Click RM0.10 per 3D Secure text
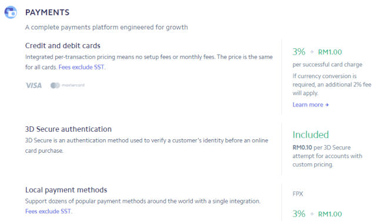This screenshot has height=221, width=376. click(321, 148)
